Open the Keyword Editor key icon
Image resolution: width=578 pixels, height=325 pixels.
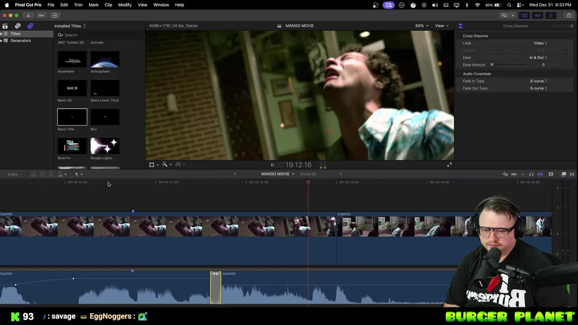pos(41,15)
